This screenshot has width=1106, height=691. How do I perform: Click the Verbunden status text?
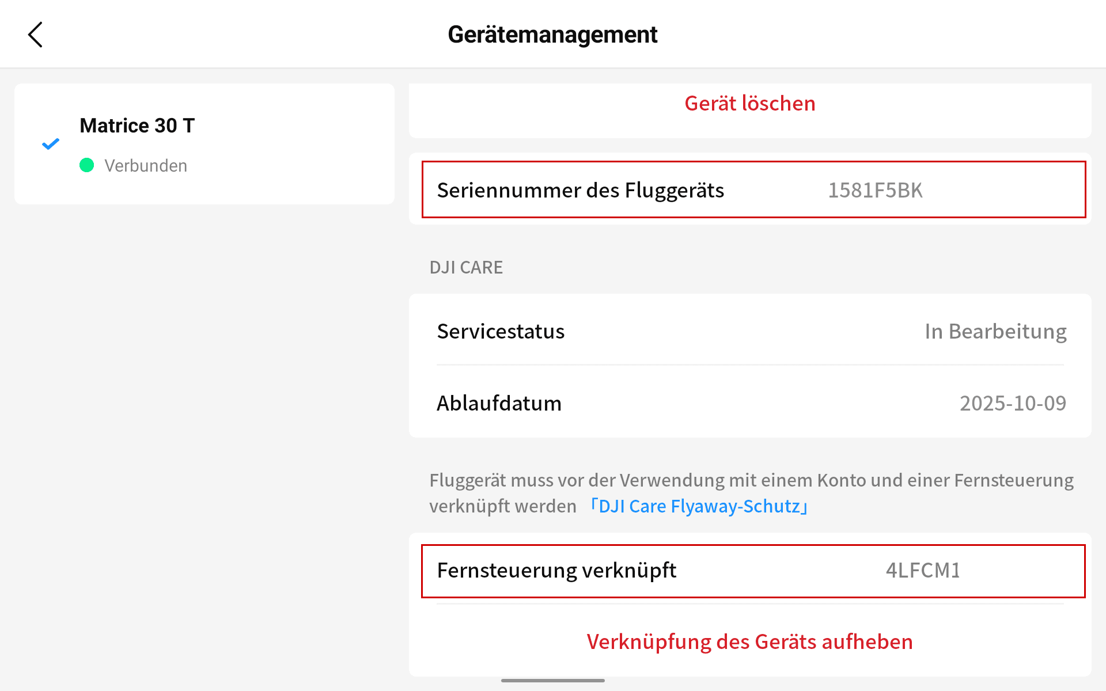(146, 166)
